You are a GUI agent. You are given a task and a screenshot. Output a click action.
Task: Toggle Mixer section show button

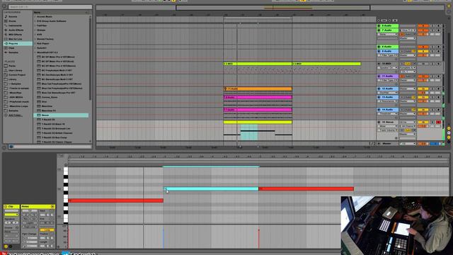tap(449, 137)
